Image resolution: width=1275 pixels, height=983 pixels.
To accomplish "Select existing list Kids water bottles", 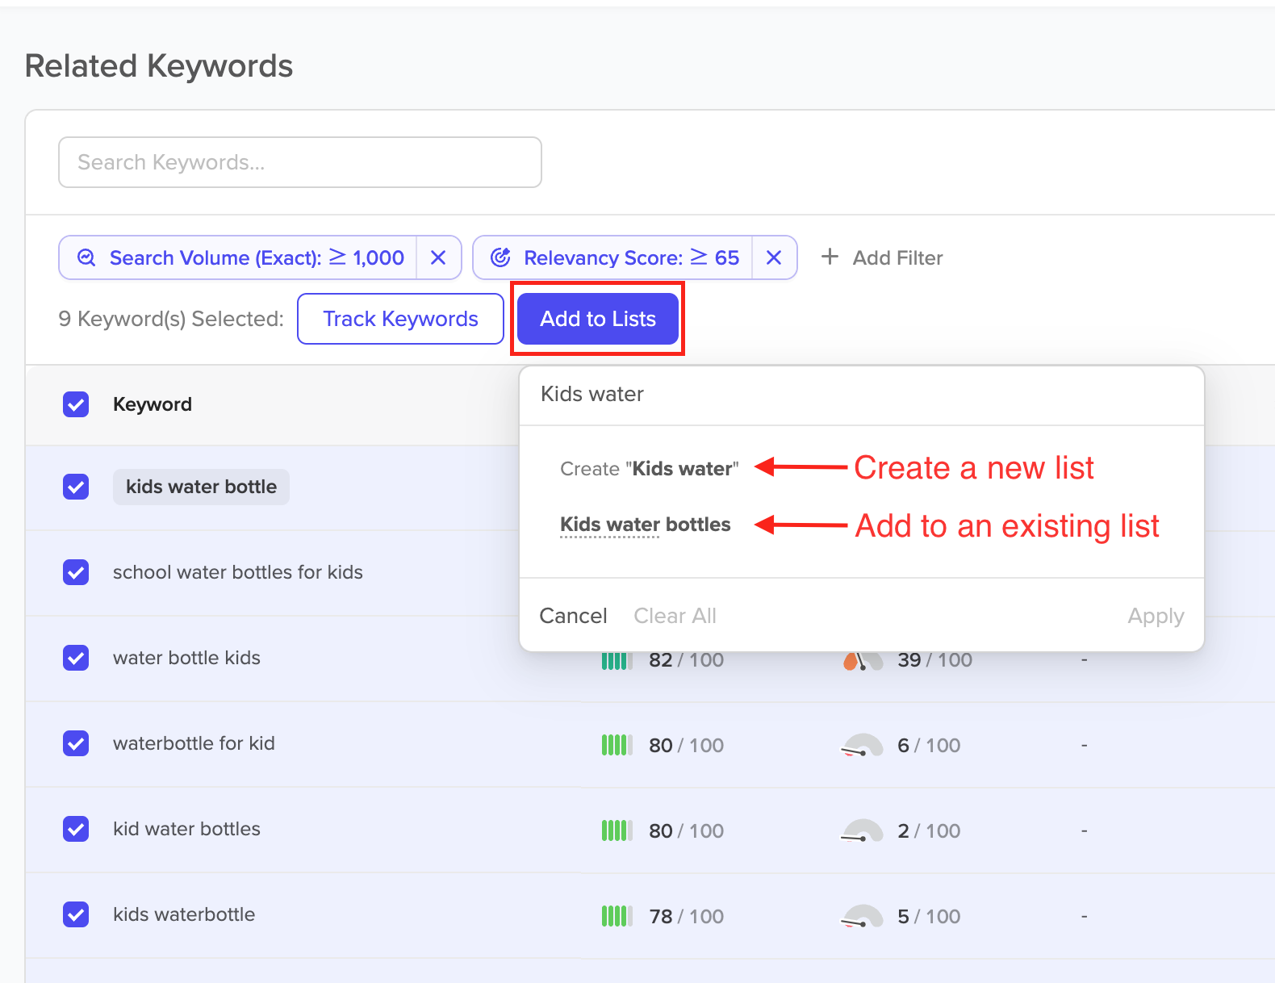I will coord(646,525).
